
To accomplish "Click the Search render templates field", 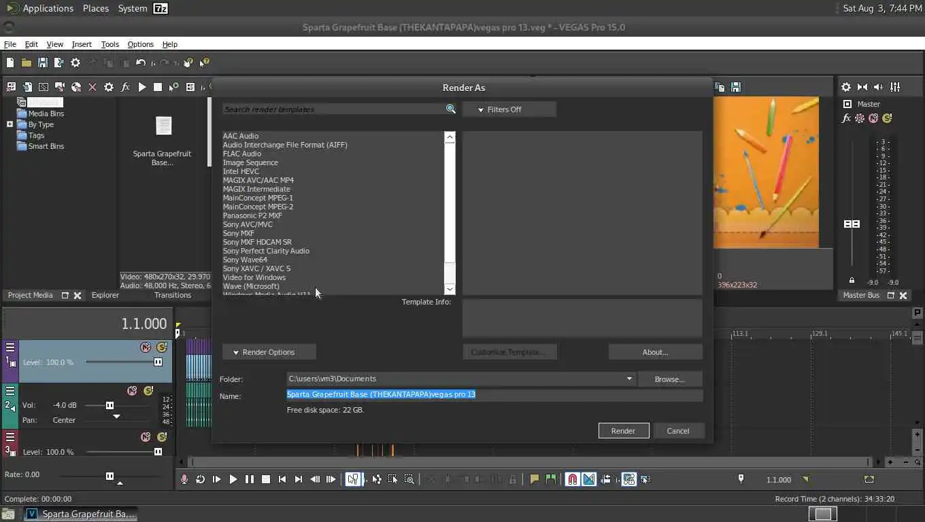I will 333,109.
